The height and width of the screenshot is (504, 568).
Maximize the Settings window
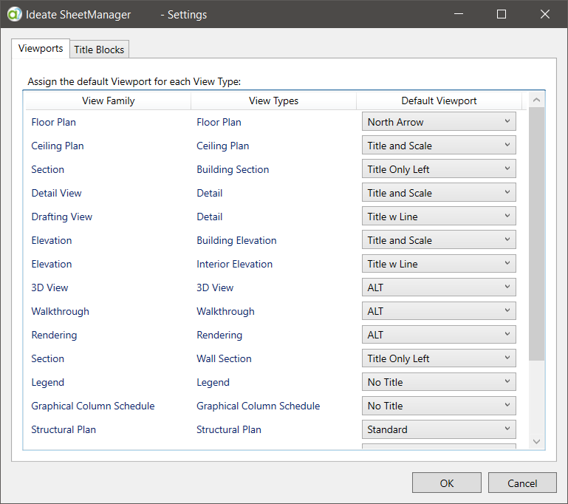click(502, 14)
